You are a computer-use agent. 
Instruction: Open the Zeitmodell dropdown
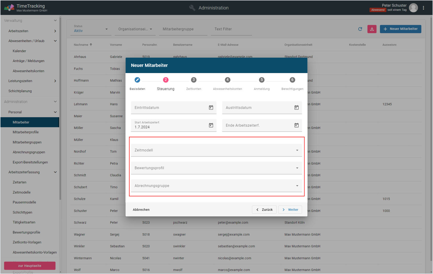tap(216, 150)
